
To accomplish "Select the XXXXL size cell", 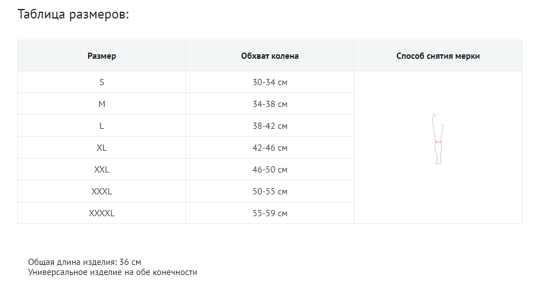I will click(102, 213).
